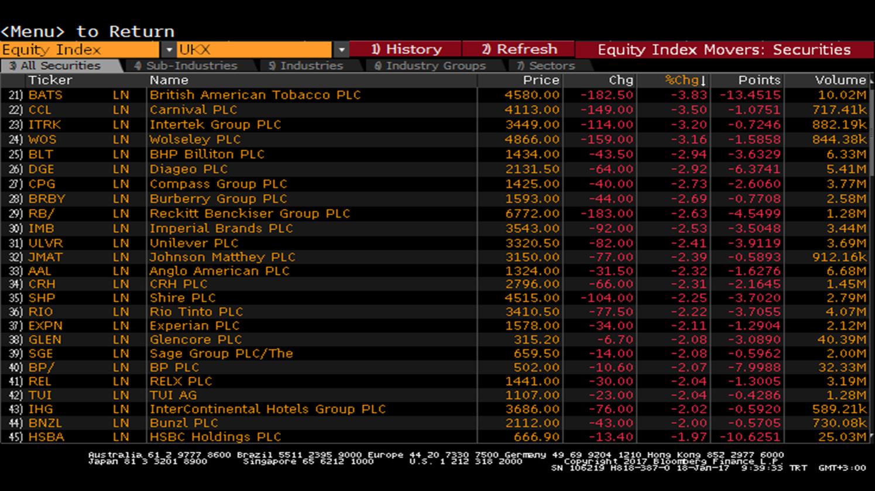This screenshot has width=875, height=491.
Task: Sort by the Ticker column header
Action: (x=50, y=80)
